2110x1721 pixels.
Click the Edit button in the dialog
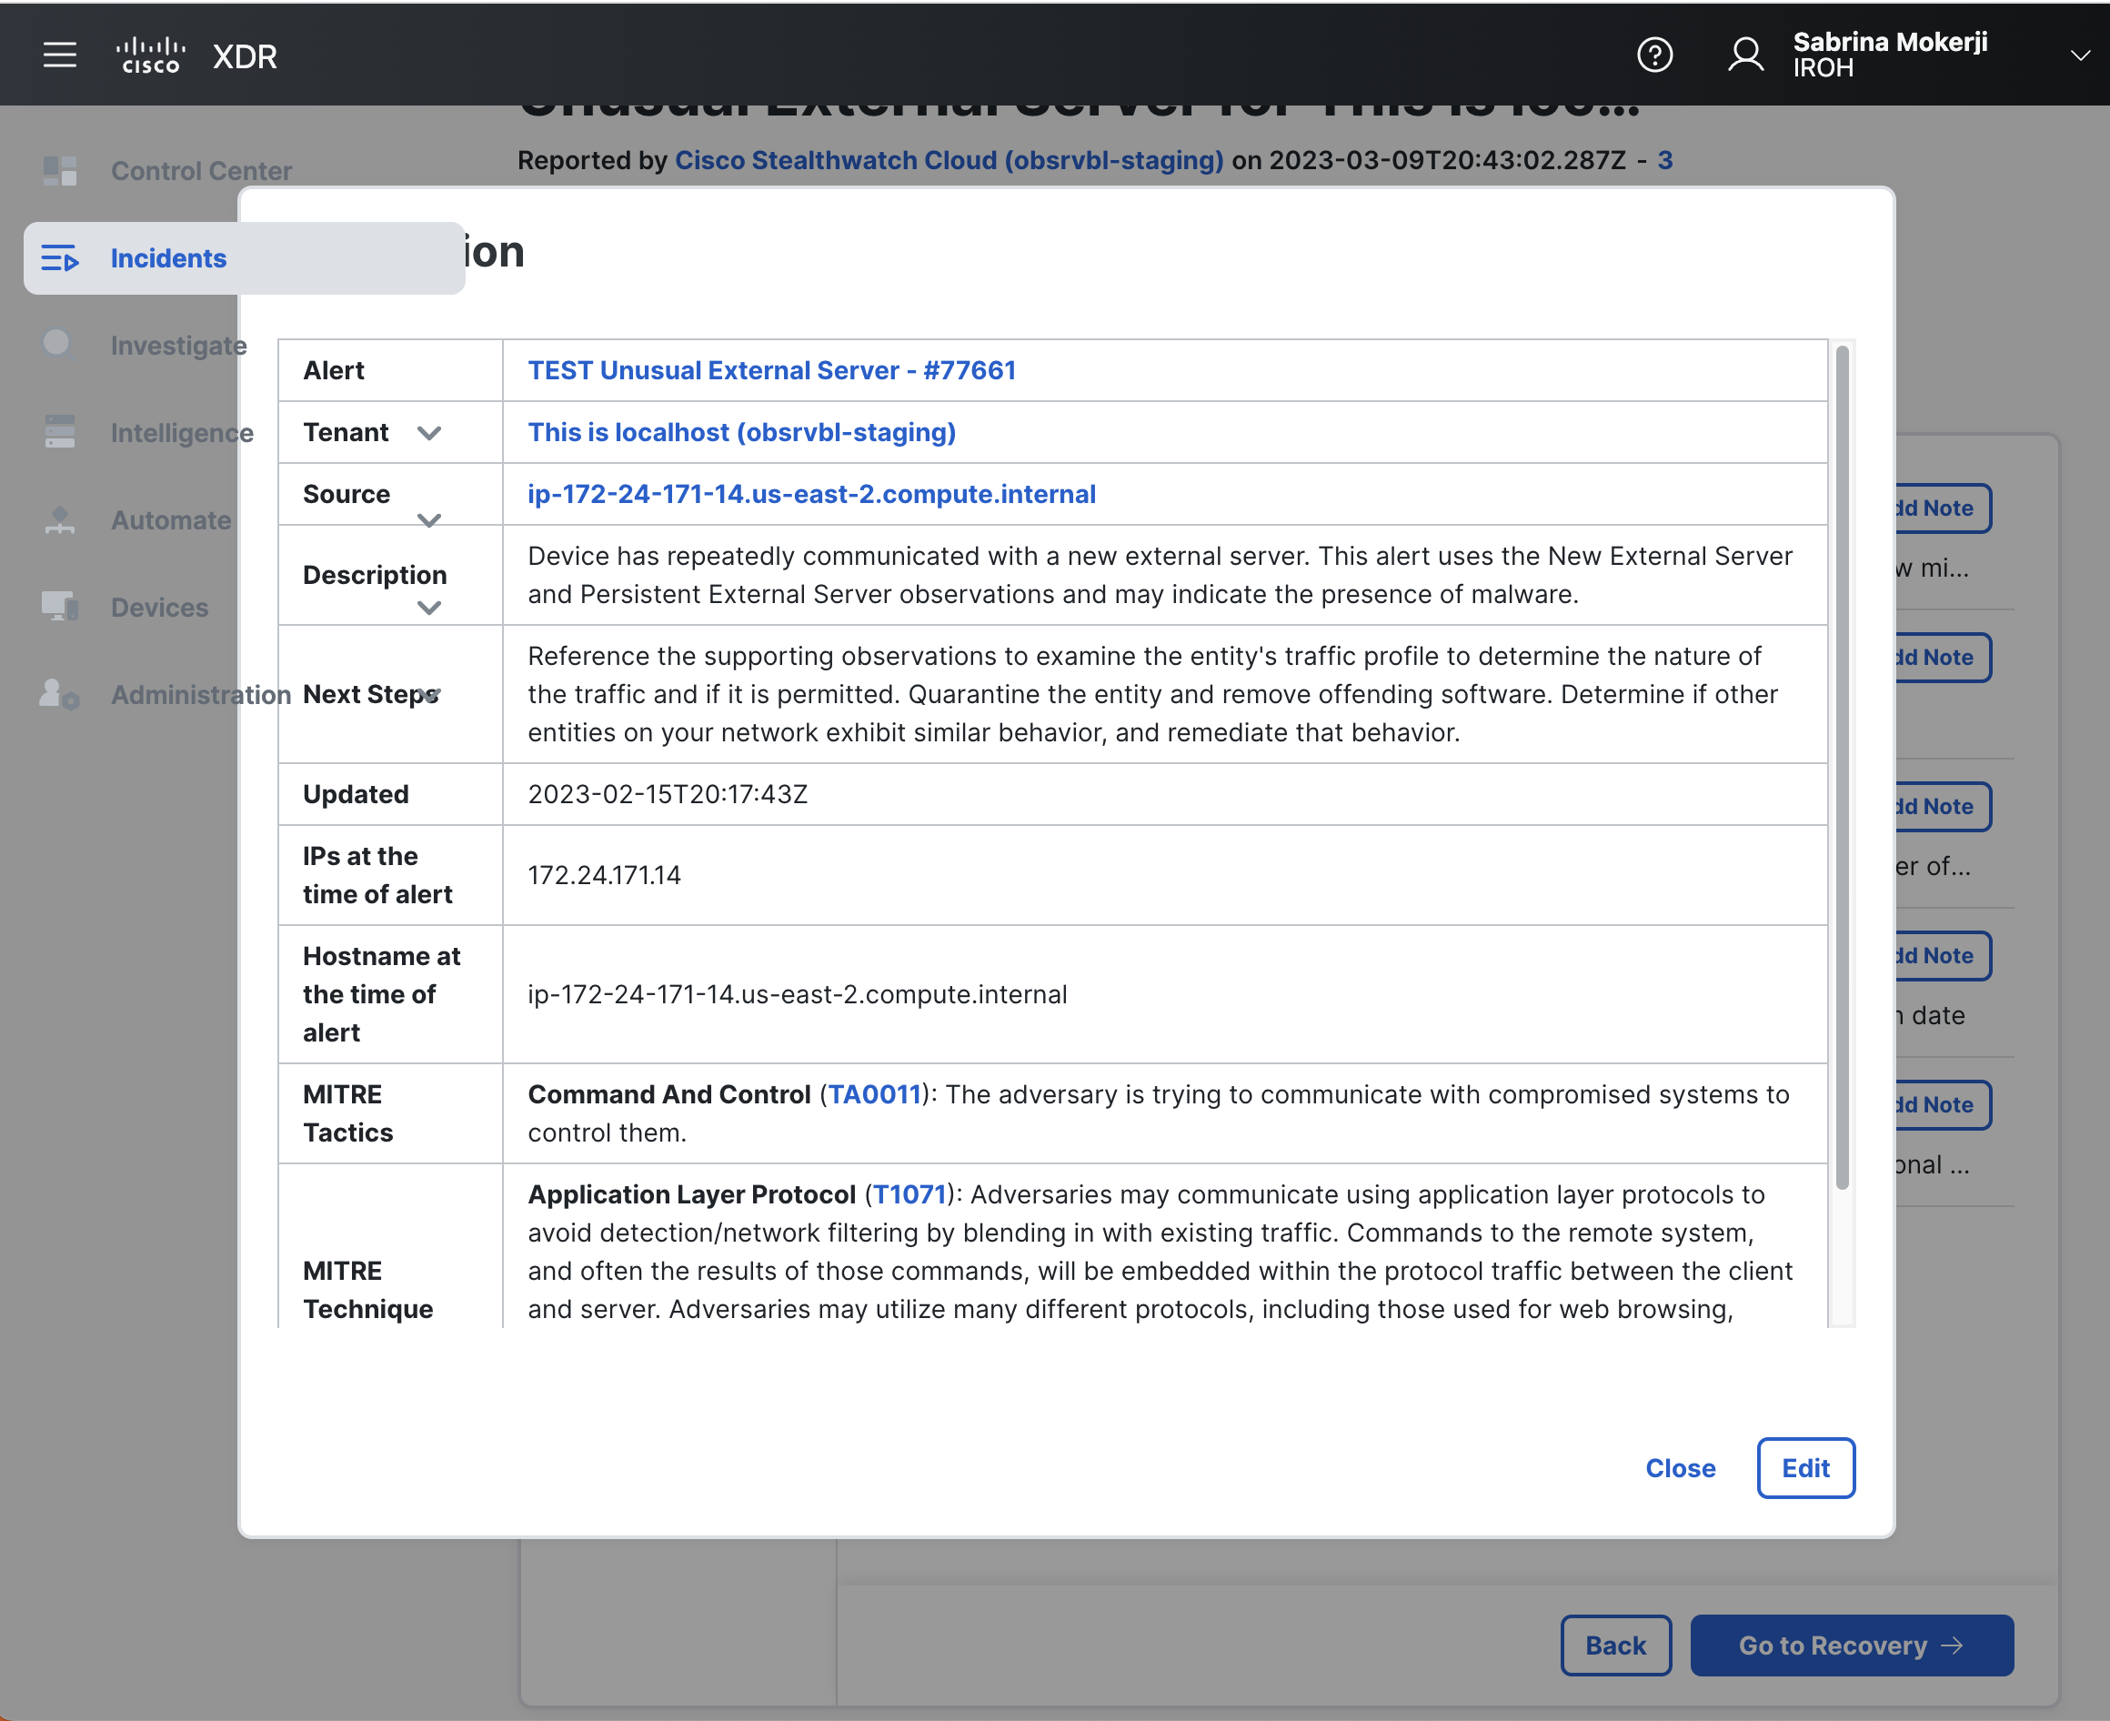coord(1804,1467)
